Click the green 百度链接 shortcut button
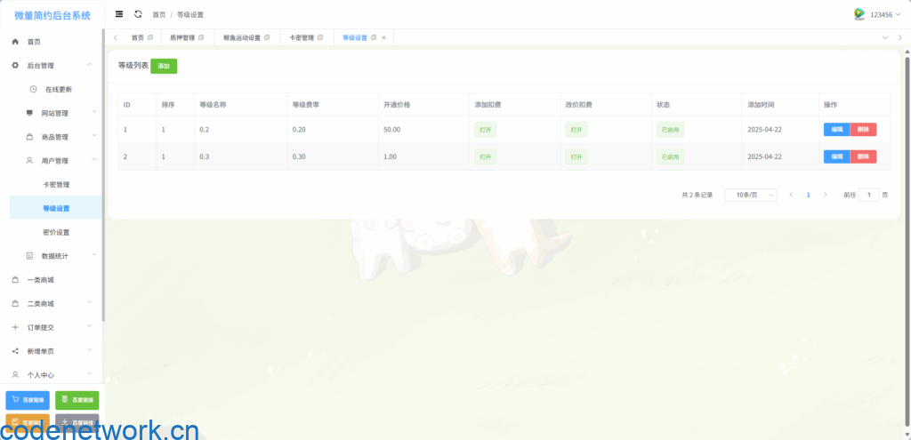911x440 pixels. pos(77,400)
